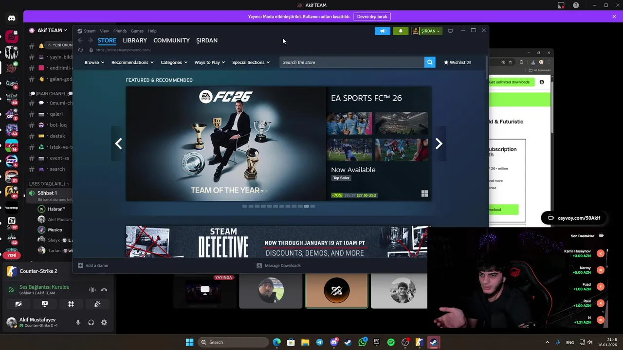The image size is (623, 350).
Task: Turn on camera in Discord voice panel
Action: pyautogui.click(x=18, y=304)
